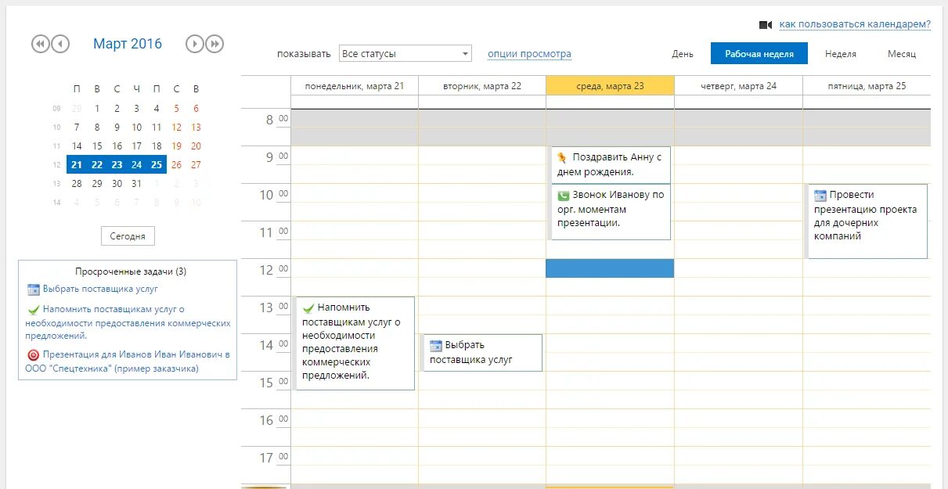Select date 21 in mini calendar
The width and height of the screenshot is (948, 489).
click(x=77, y=164)
